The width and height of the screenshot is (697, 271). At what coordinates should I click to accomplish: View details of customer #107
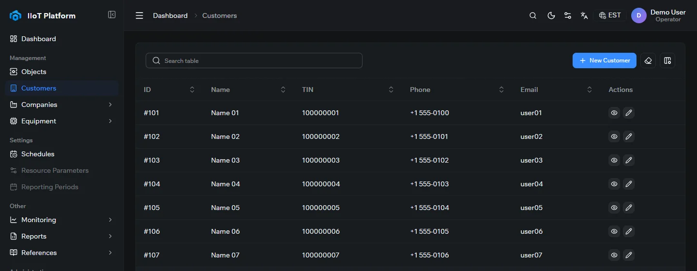(614, 255)
